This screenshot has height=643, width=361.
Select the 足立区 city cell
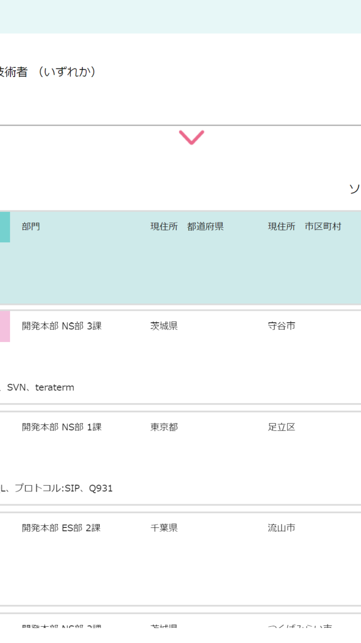pos(282,427)
